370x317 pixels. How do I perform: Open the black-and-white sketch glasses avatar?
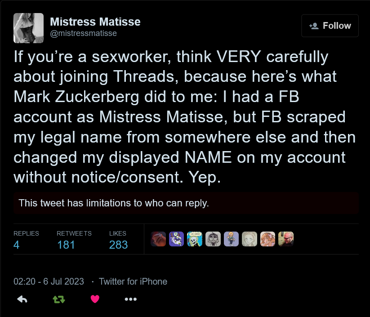[x=213, y=239]
